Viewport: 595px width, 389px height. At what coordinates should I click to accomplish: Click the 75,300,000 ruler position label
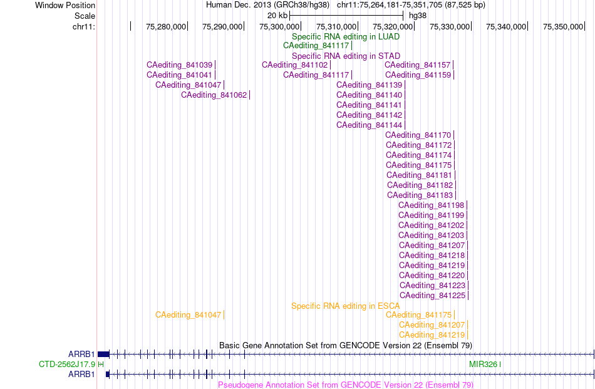[x=279, y=26]
